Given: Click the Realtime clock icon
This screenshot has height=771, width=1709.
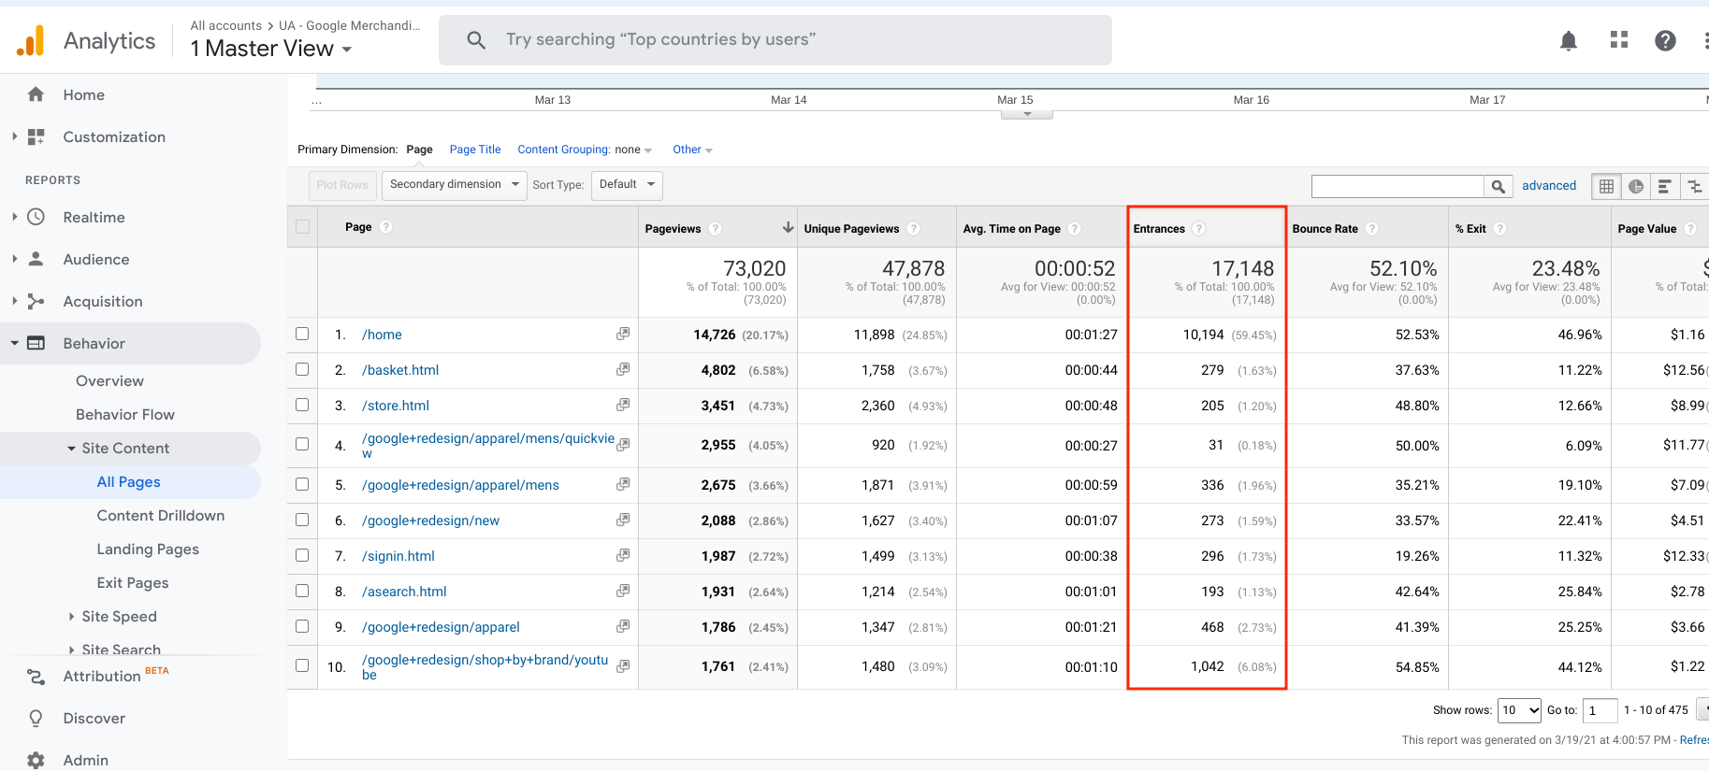Looking at the screenshot, I should coord(36,217).
